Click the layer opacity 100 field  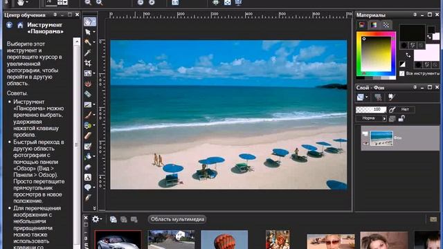pyautogui.click(x=371, y=109)
